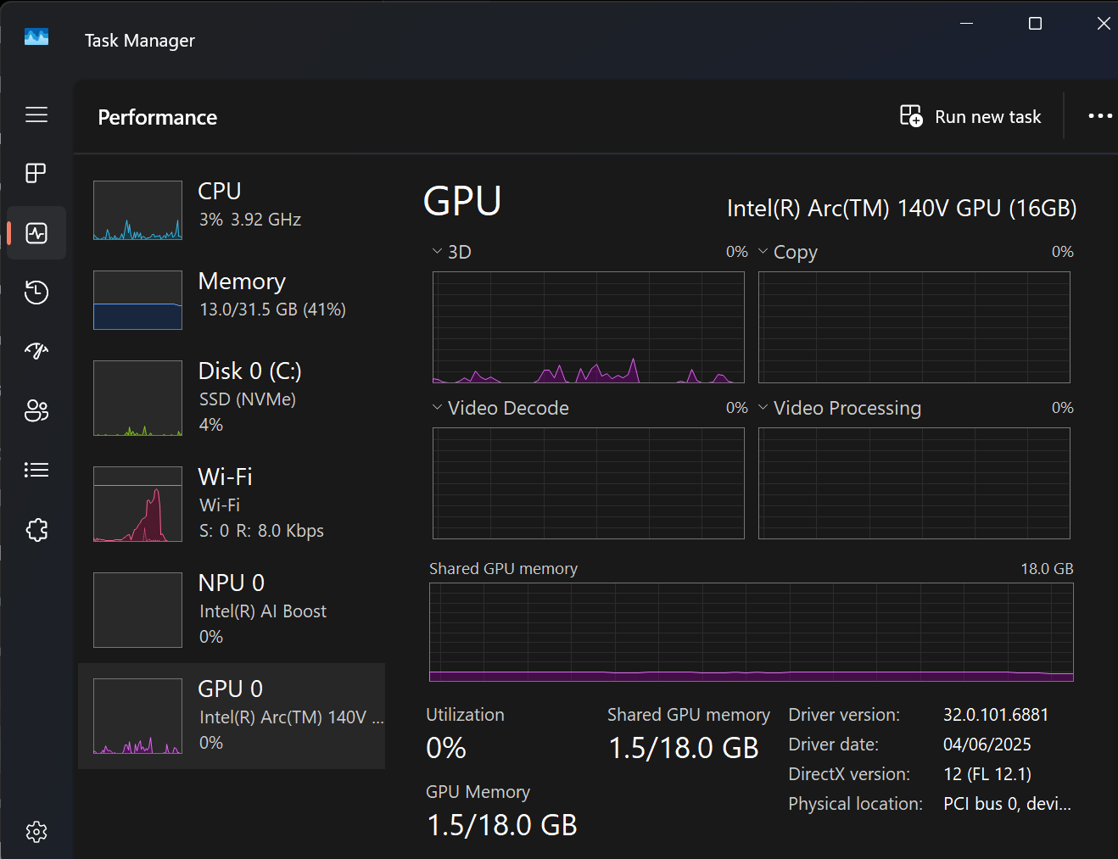The image size is (1118, 859).
Task: Click the Run new task button
Action: point(971,117)
